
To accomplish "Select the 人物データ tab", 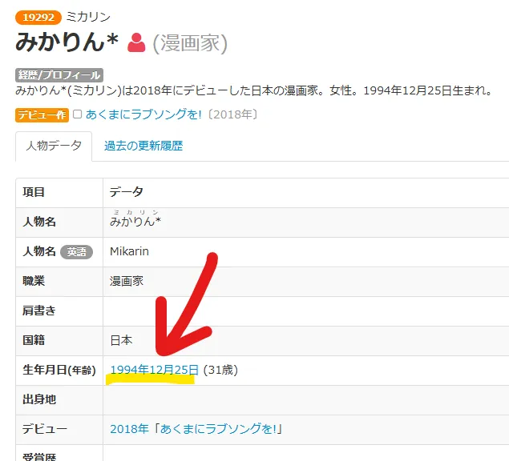I will point(54,146).
